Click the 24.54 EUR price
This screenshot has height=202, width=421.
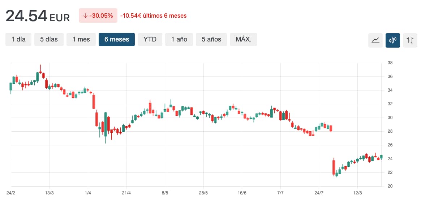pyautogui.click(x=38, y=16)
